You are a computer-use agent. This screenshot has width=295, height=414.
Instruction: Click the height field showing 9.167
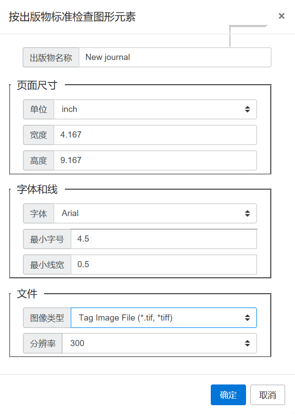[154, 160]
